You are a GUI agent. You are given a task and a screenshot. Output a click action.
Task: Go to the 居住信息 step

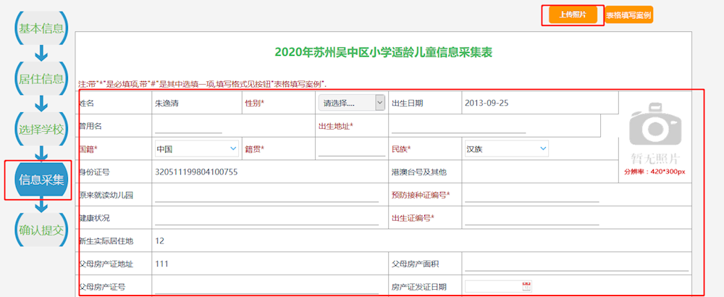(x=41, y=78)
